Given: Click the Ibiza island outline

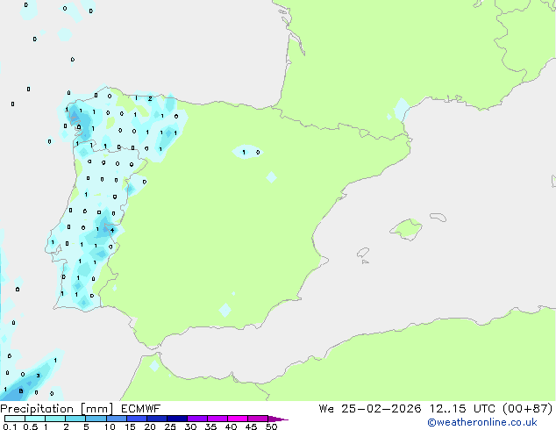Looking at the screenshot, I should point(363,253).
